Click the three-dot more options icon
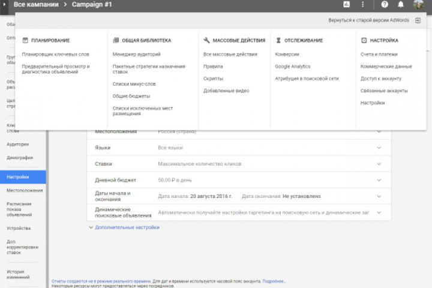The height and width of the screenshot is (288, 432). tap(362, 4)
